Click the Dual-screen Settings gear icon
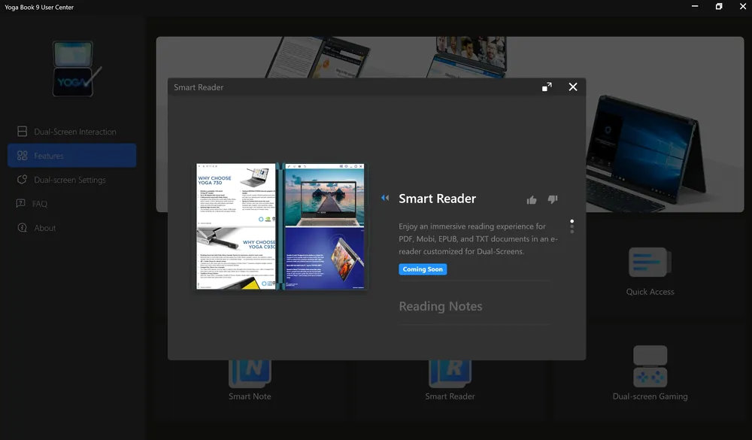This screenshot has width=752, height=440. [22, 180]
